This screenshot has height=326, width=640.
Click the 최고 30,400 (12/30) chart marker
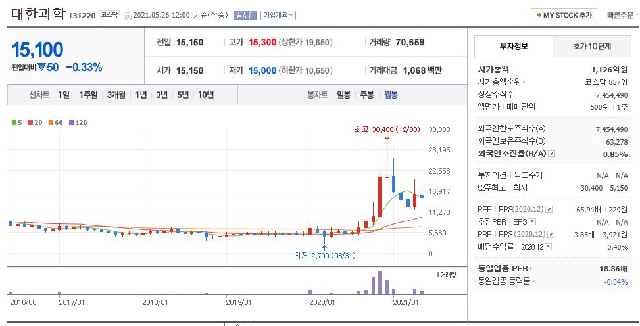tap(387, 129)
